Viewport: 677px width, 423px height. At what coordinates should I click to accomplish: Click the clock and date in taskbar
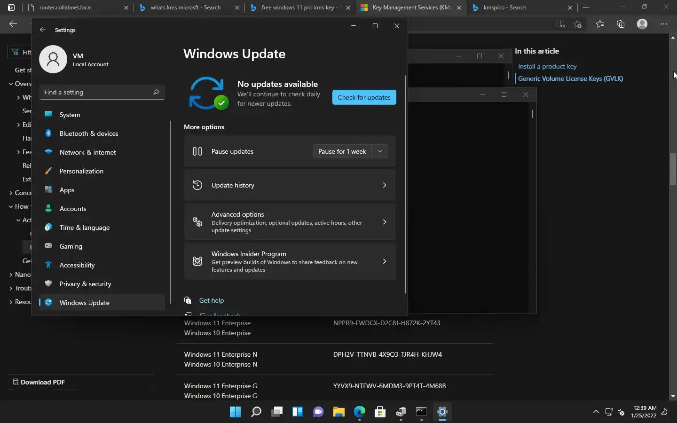644,412
